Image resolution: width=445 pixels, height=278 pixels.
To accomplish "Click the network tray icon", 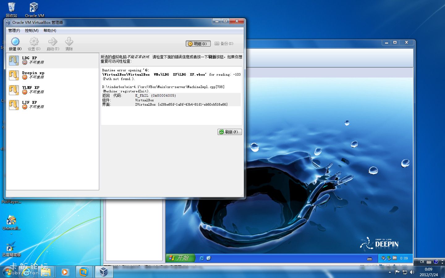I will click(x=405, y=272).
